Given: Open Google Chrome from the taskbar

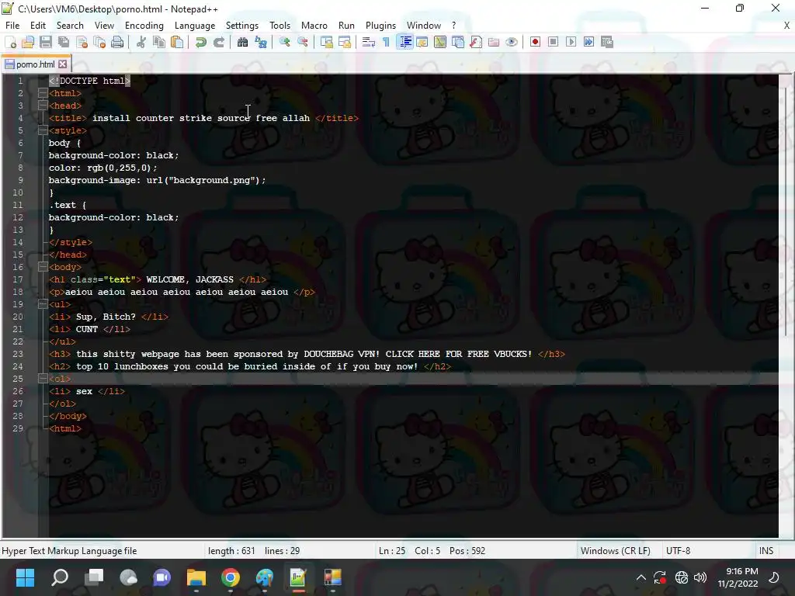Looking at the screenshot, I should click(230, 577).
